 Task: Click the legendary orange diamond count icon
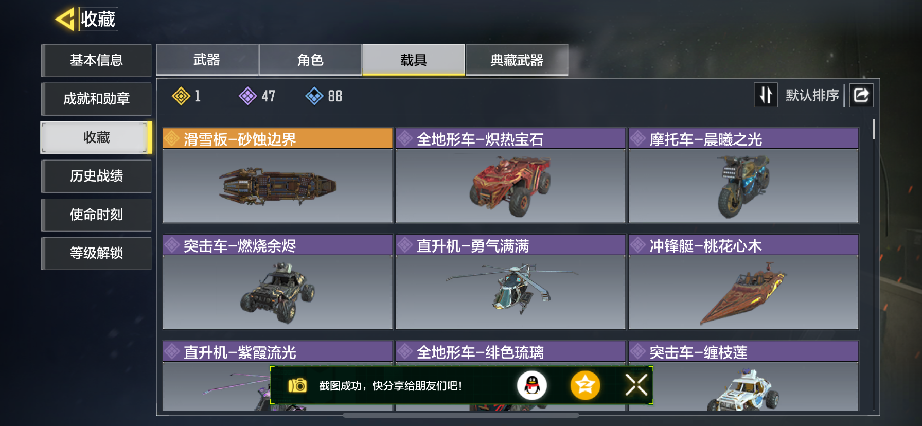coord(181,96)
